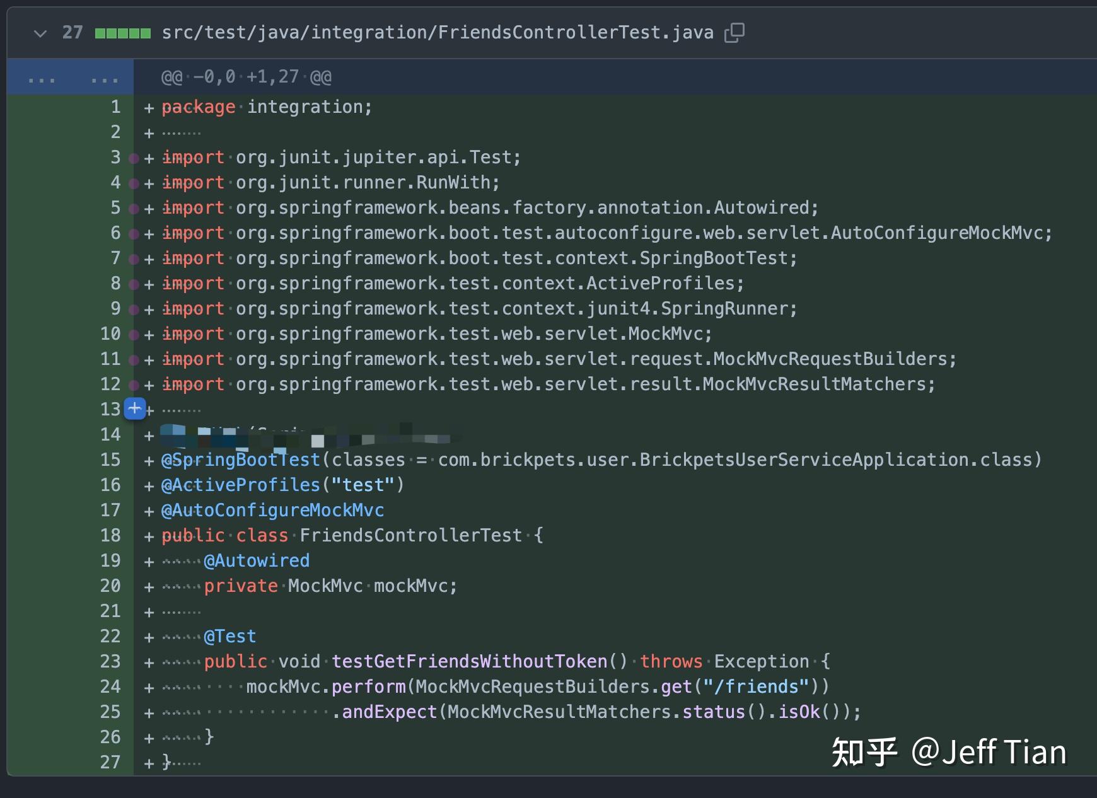This screenshot has height=798, width=1097.
Task: Click the hunk header @@ -0,0 +1,27 @@
Action: click(247, 76)
